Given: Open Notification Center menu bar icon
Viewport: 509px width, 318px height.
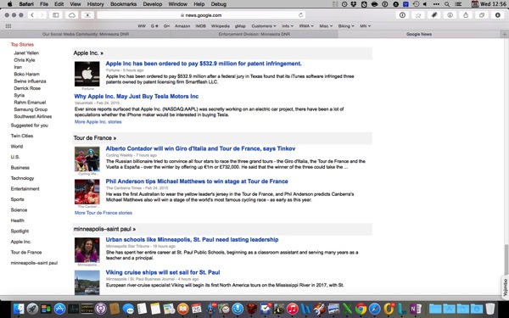Looking at the screenshot, I should (x=458, y=4).
